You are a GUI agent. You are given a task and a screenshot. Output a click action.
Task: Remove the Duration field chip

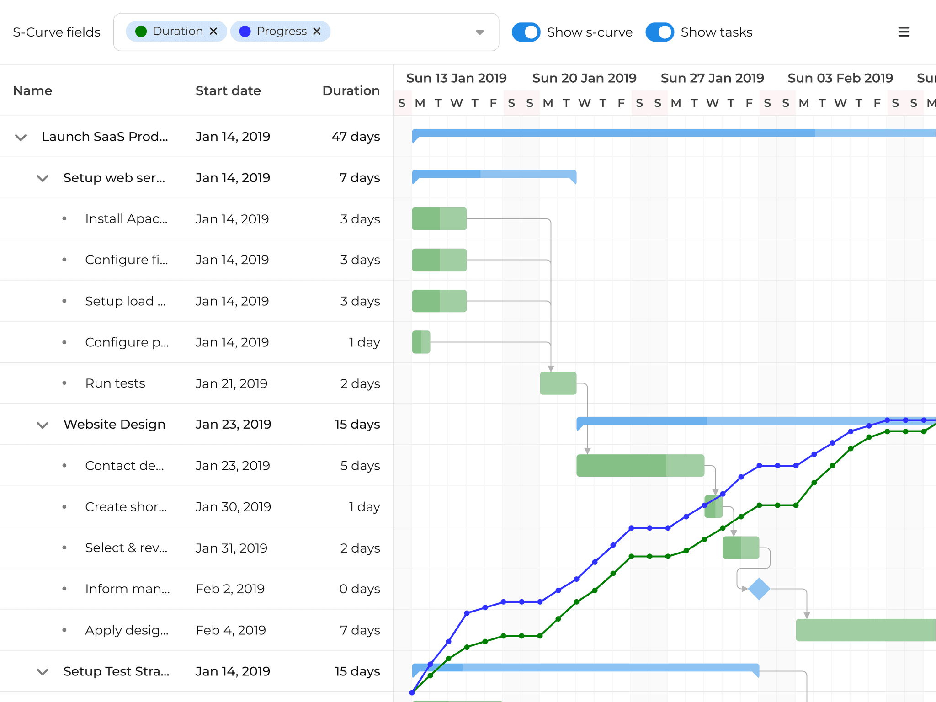213,31
